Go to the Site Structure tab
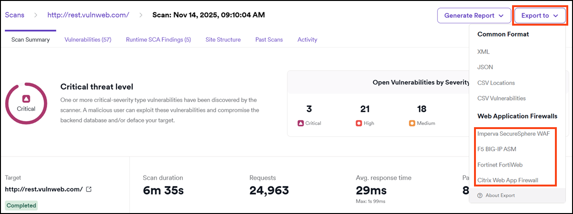573x214 pixels. coord(223,40)
